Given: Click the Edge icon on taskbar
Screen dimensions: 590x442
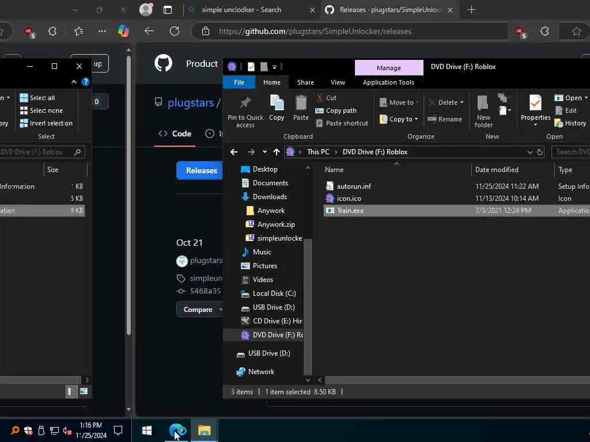Looking at the screenshot, I should pos(177,430).
